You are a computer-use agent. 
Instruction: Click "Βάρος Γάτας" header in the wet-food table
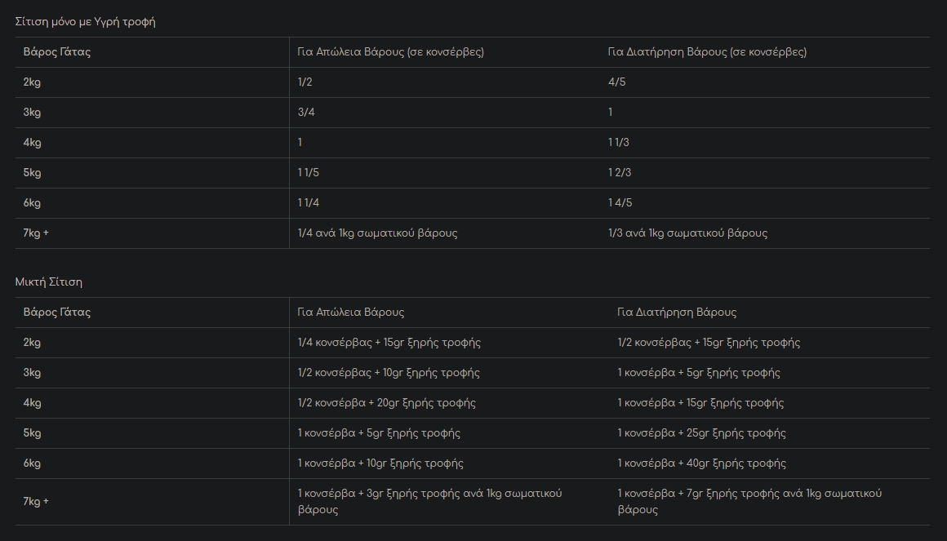click(x=56, y=52)
